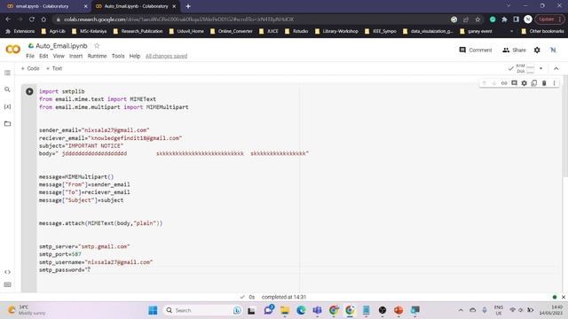Image resolution: width=568 pixels, height=319 pixels.
Task: Reload the browser page
Action: pyautogui.click(x=32, y=19)
